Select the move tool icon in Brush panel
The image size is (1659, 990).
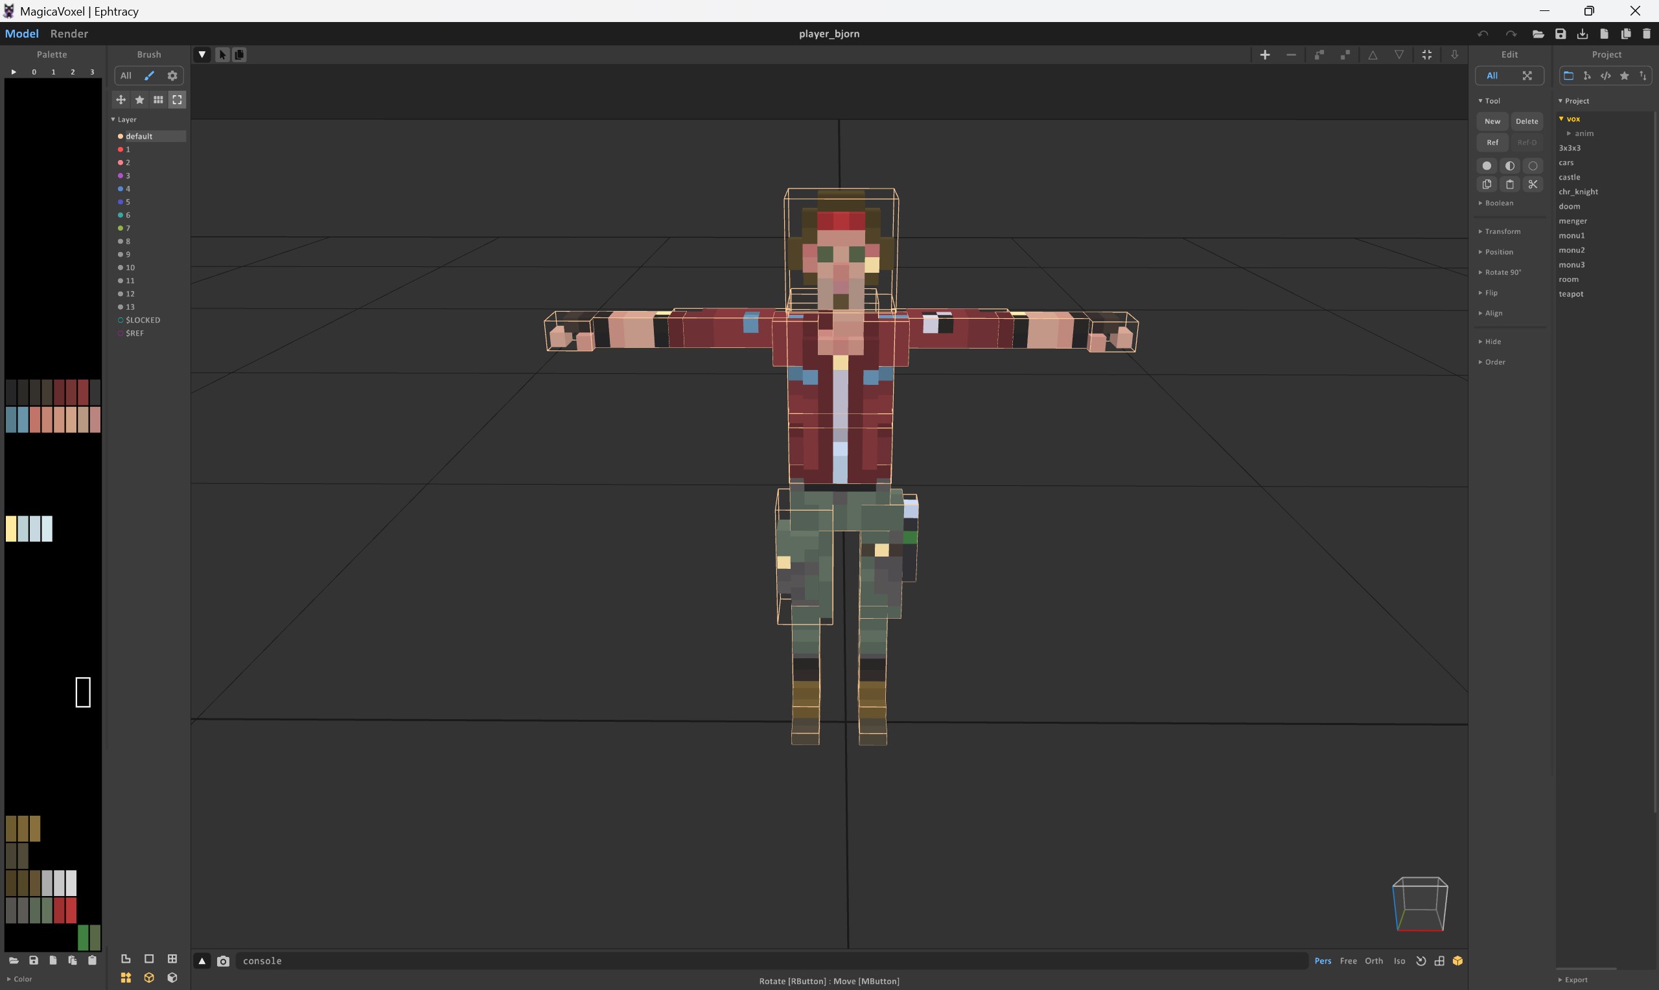tap(121, 100)
